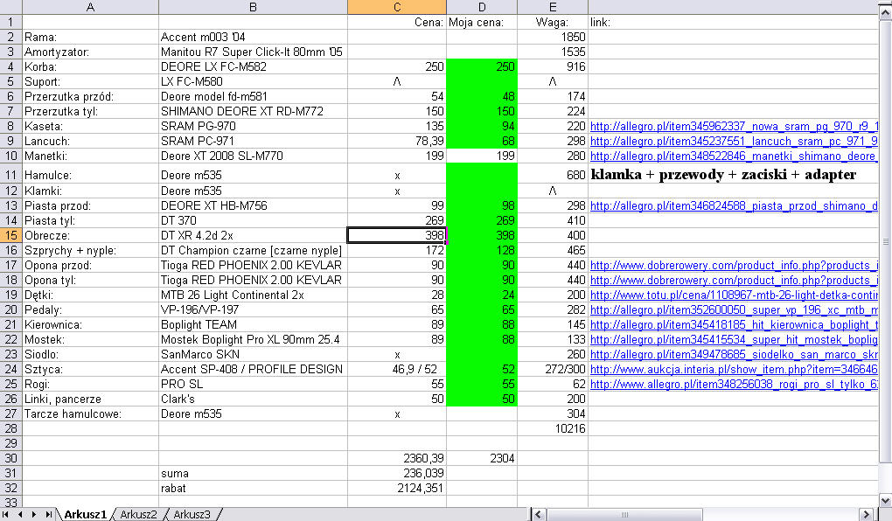Select green cell with value 398
Image resolution: width=892 pixels, height=521 pixels.
482,235
